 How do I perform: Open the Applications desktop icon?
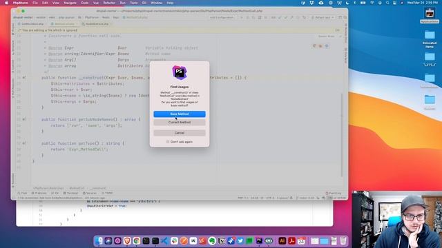(430, 15)
